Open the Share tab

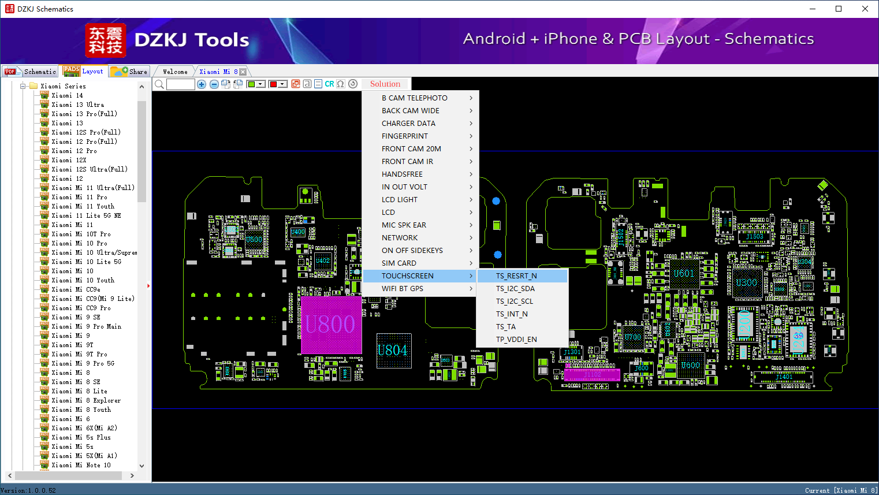point(129,72)
